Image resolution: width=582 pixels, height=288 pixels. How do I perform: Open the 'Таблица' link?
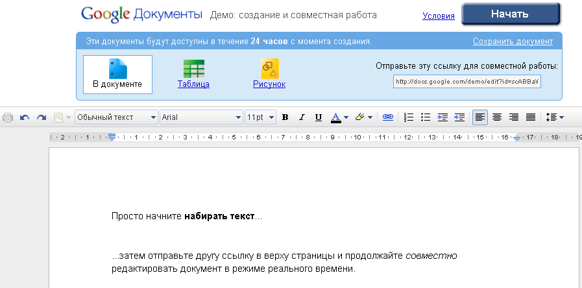[x=193, y=84]
